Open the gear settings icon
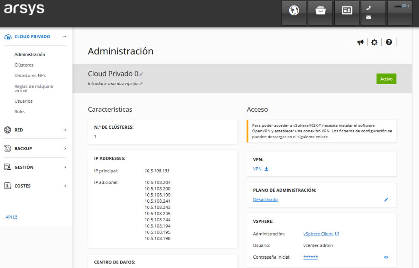Viewport: 419px width, 268px height. click(374, 42)
